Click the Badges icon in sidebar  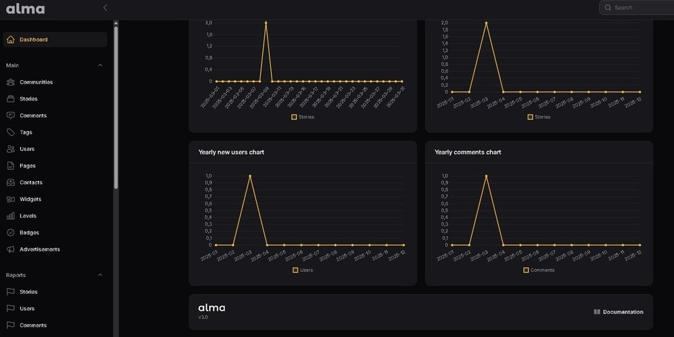(11, 233)
